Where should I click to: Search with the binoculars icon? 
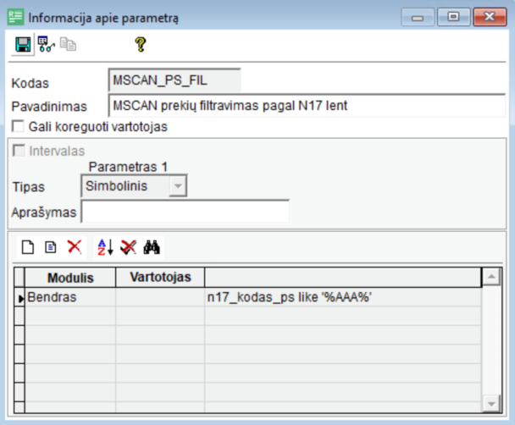click(x=152, y=247)
